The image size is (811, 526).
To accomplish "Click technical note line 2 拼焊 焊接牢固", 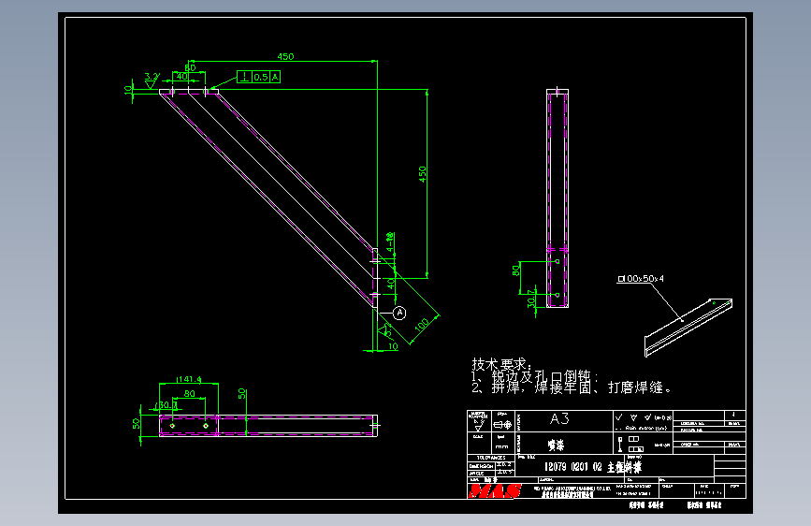I will coord(571,387).
